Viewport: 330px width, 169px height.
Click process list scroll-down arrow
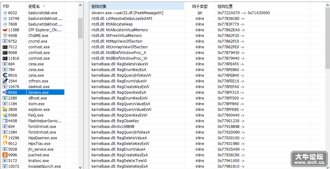click(80, 167)
